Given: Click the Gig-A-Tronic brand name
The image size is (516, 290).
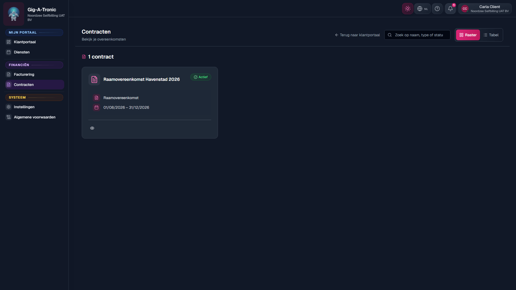Looking at the screenshot, I should (42, 10).
